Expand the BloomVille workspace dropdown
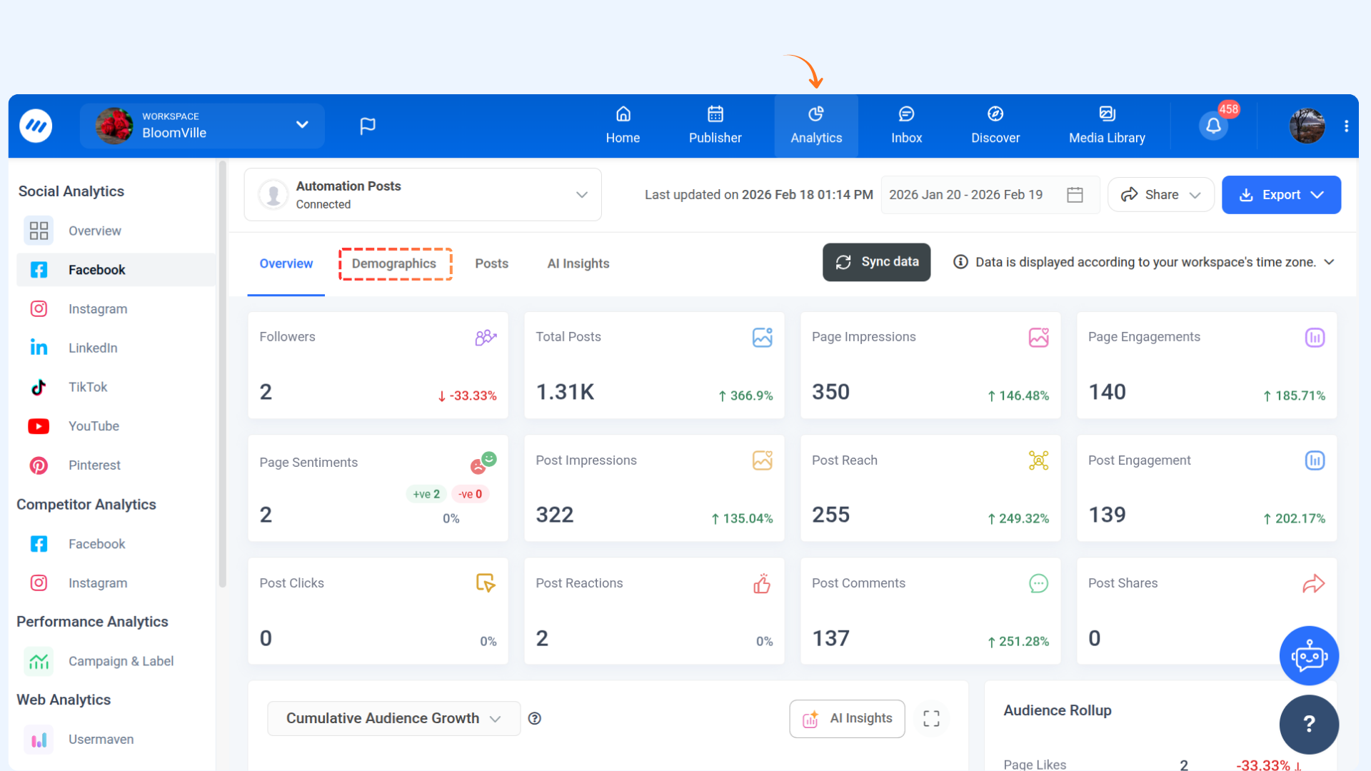The image size is (1371, 771). coord(302,125)
